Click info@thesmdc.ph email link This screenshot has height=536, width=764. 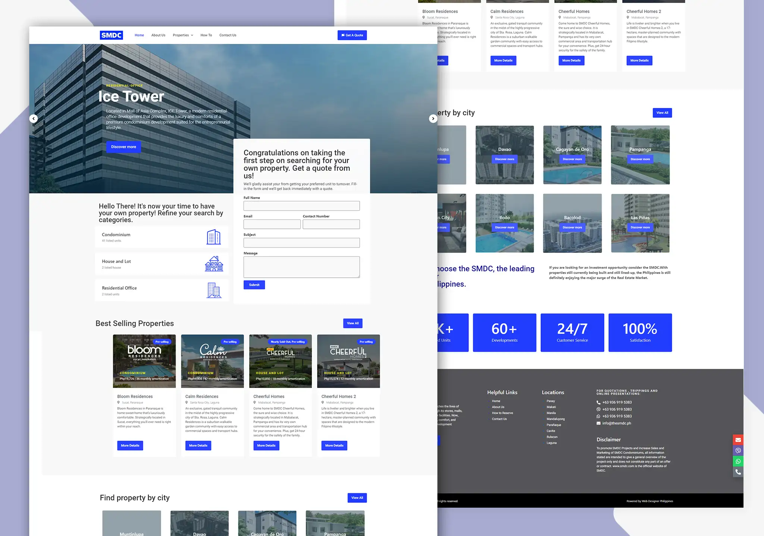coord(617,423)
